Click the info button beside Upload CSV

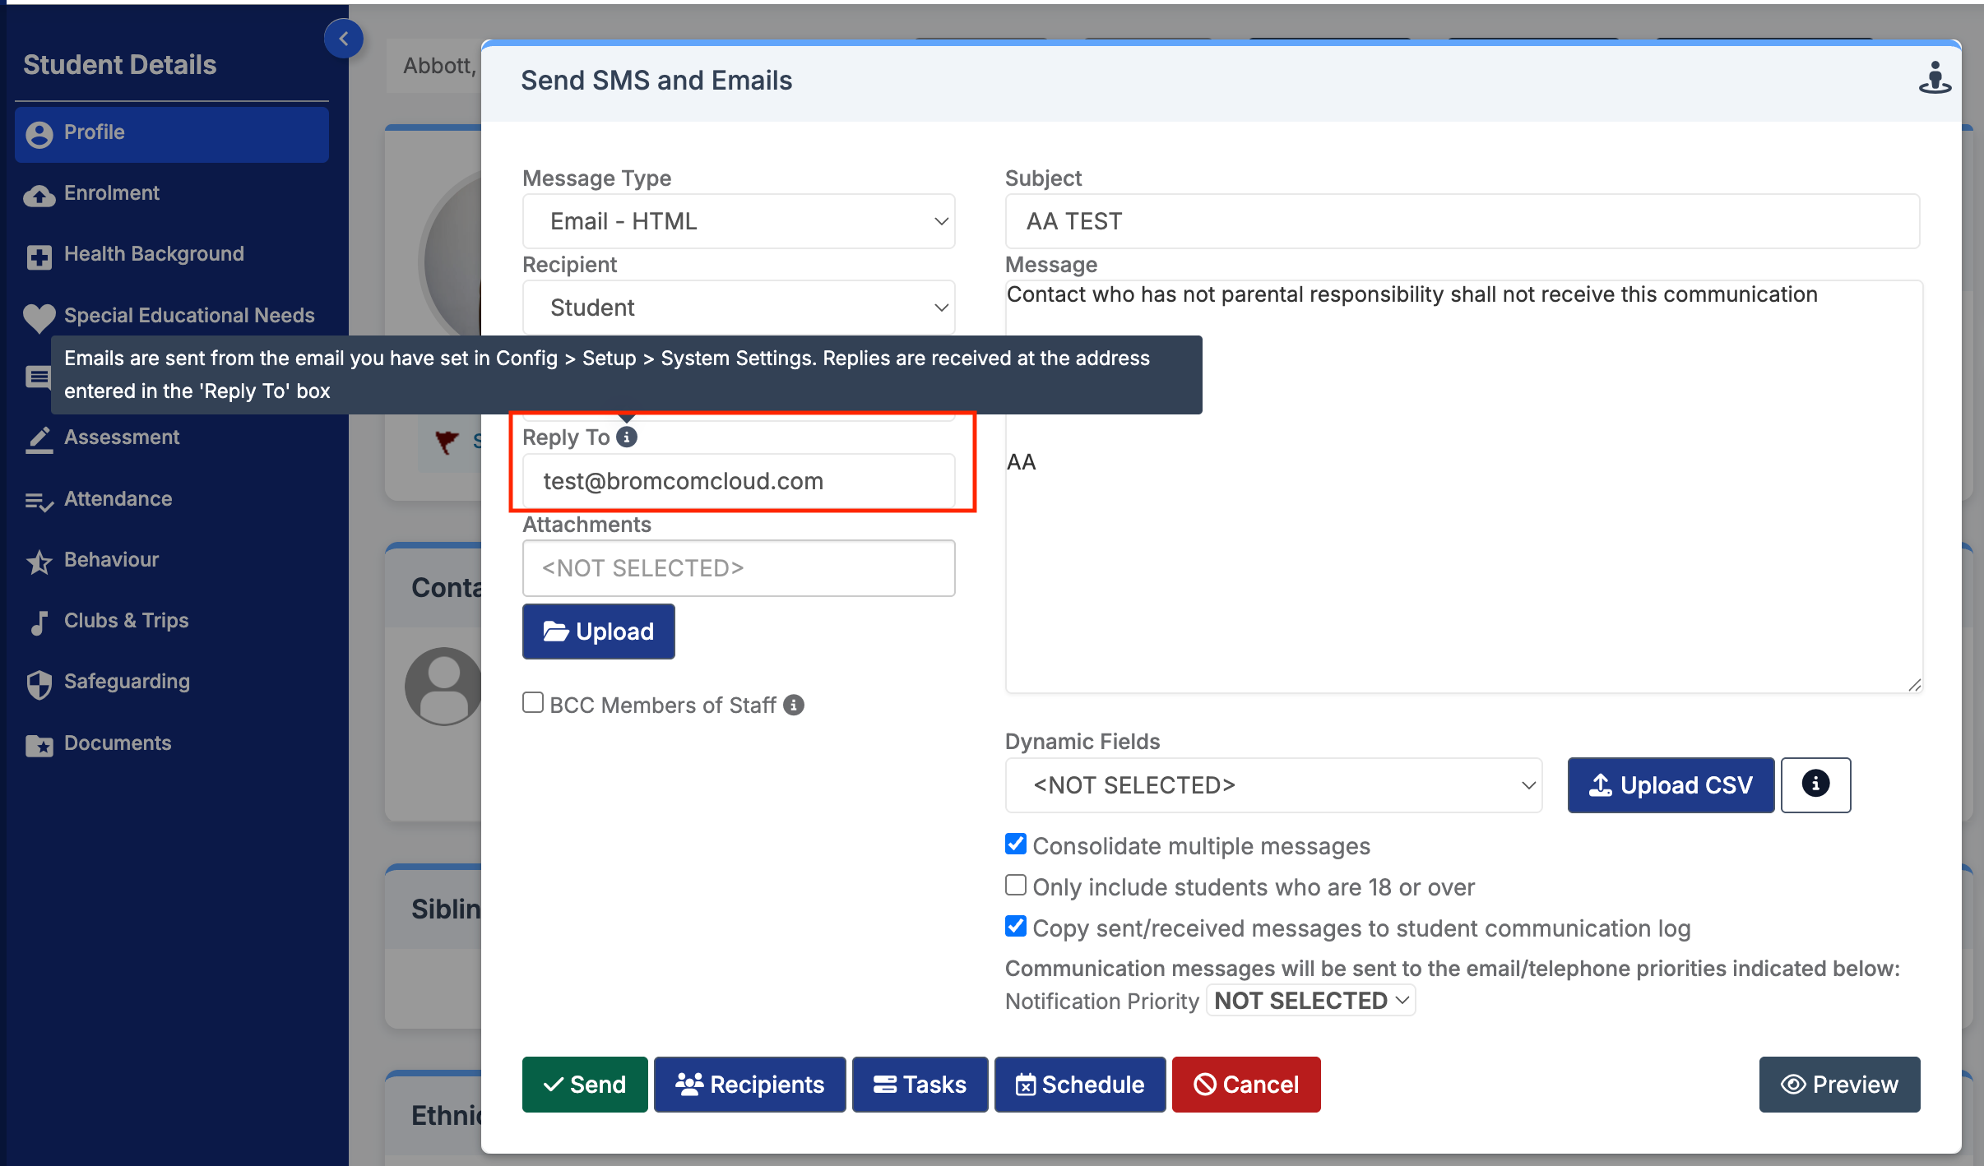pyautogui.click(x=1815, y=784)
